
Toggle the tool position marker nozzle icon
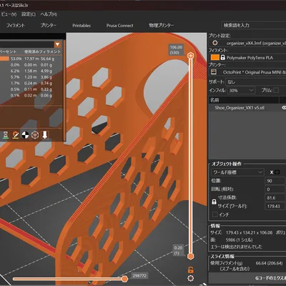coord(45,135)
